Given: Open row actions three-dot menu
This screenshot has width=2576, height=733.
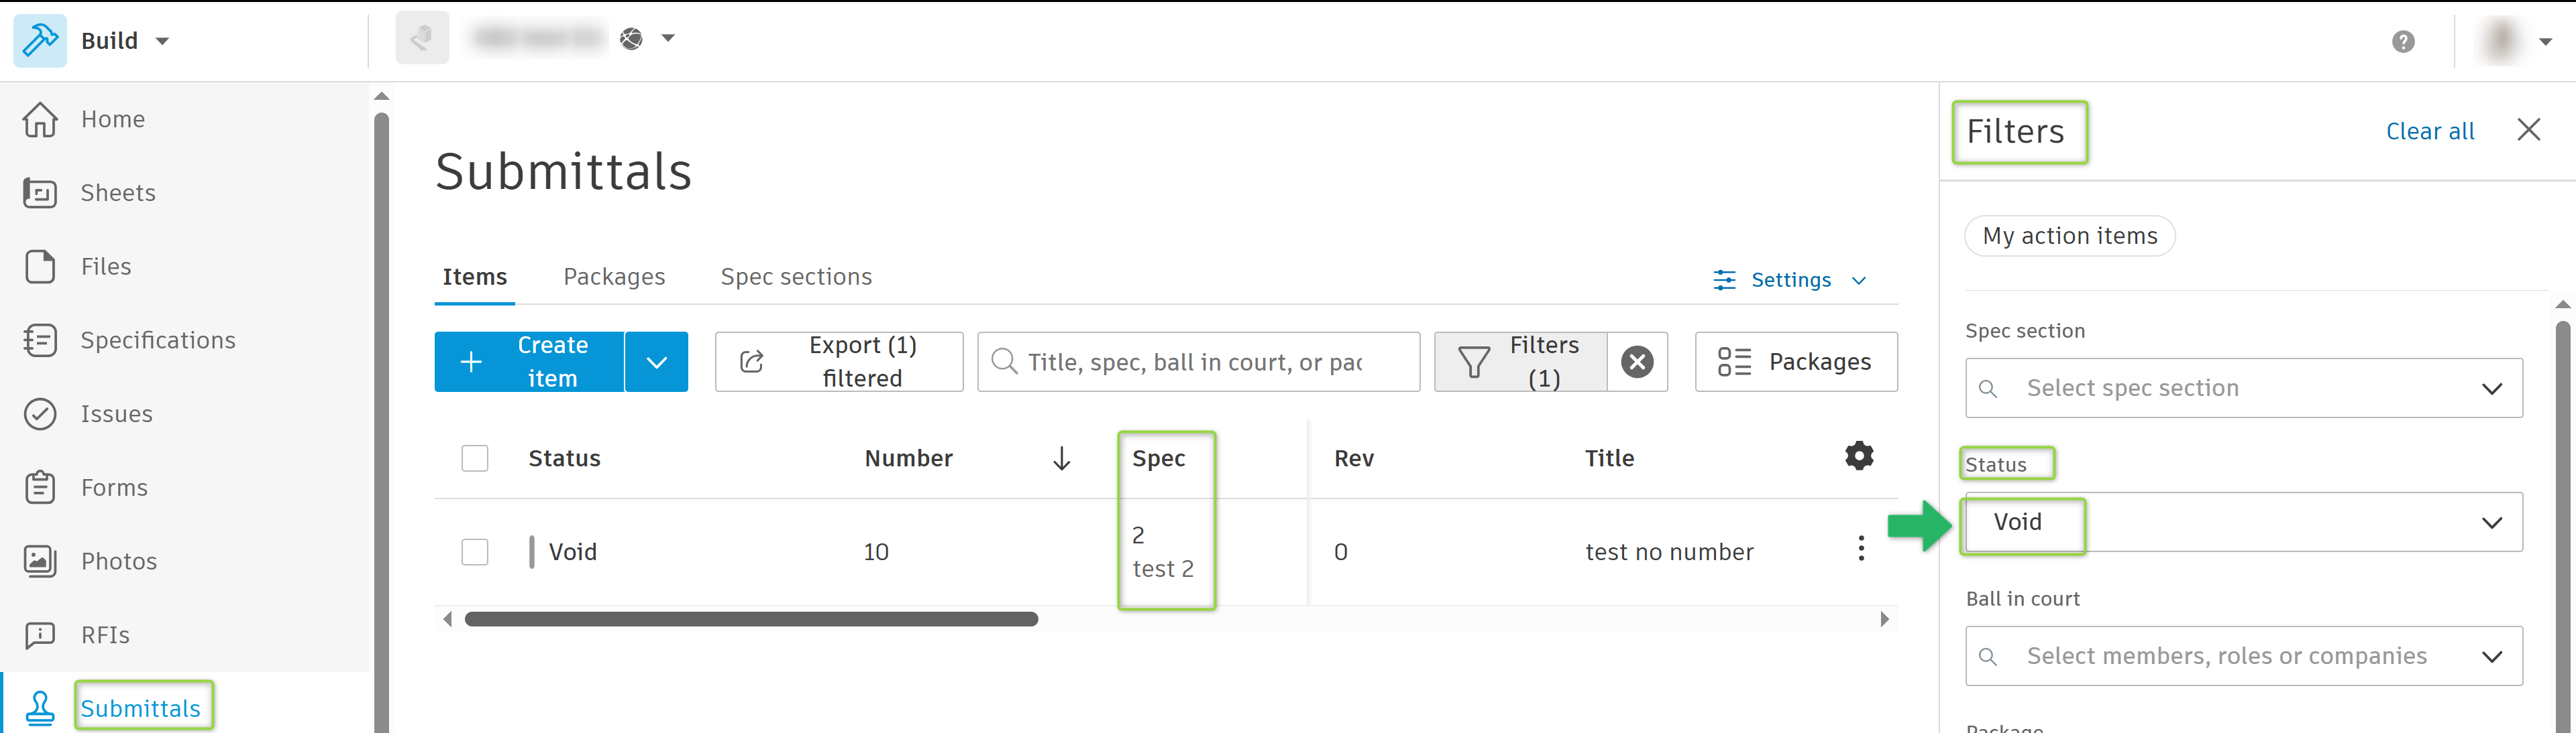Looking at the screenshot, I should pos(1860,548).
